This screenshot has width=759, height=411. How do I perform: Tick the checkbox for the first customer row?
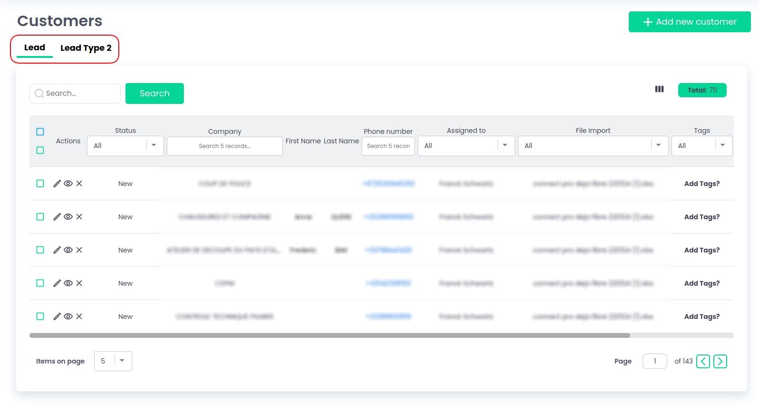tap(40, 184)
